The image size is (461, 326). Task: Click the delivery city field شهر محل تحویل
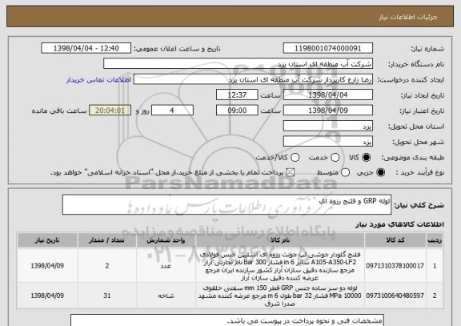point(328,142)
